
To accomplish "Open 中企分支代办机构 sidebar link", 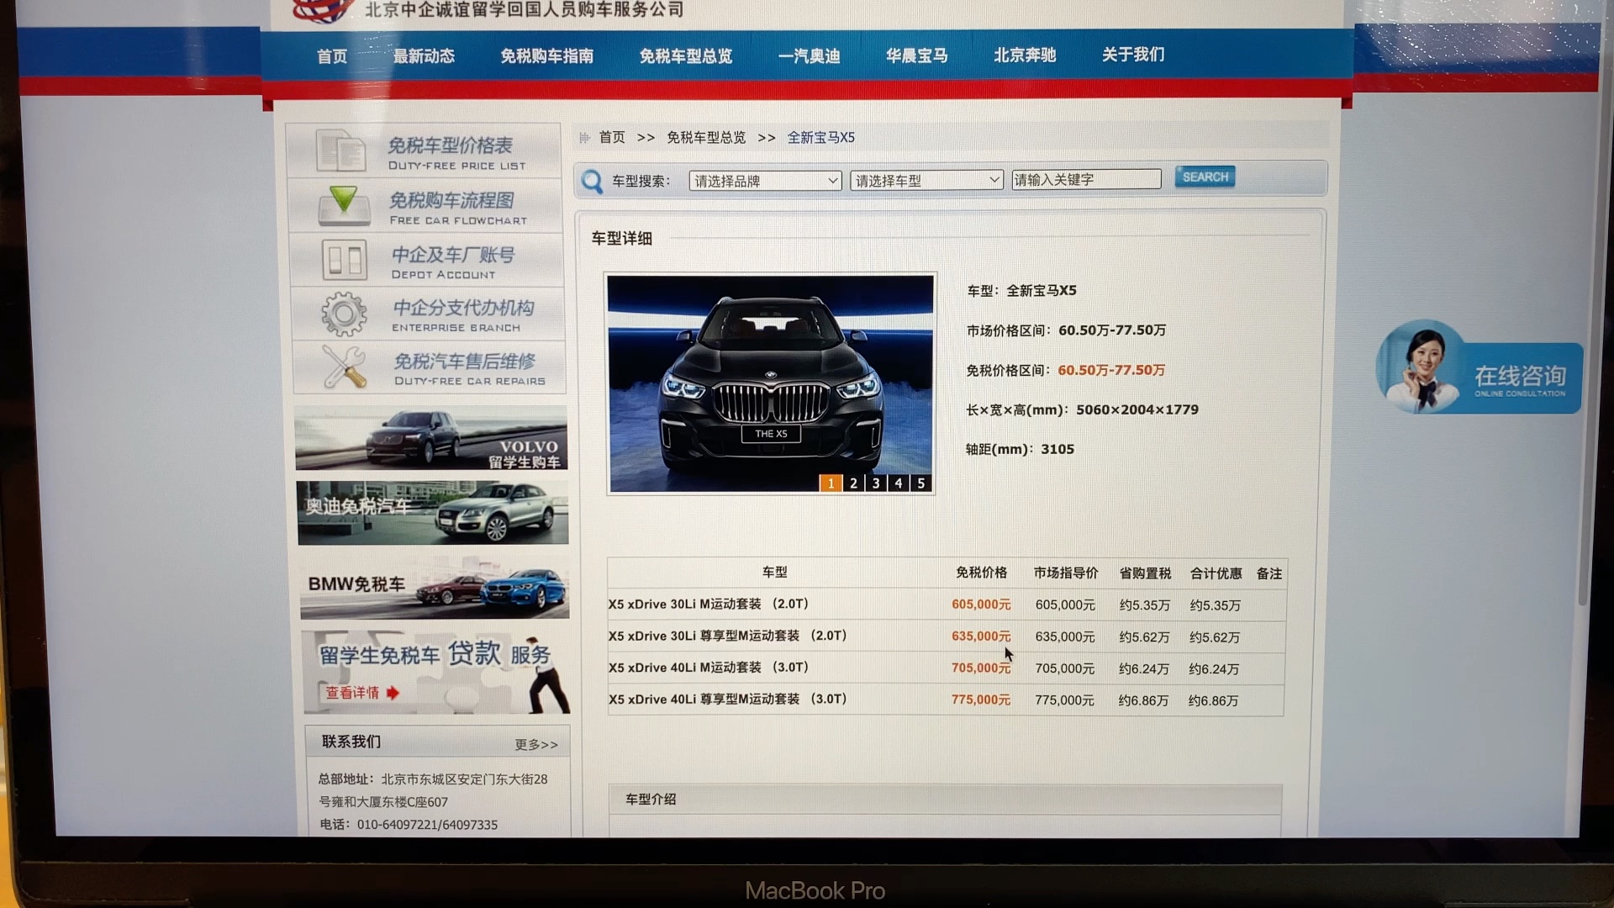I will [x=428, y=314].
